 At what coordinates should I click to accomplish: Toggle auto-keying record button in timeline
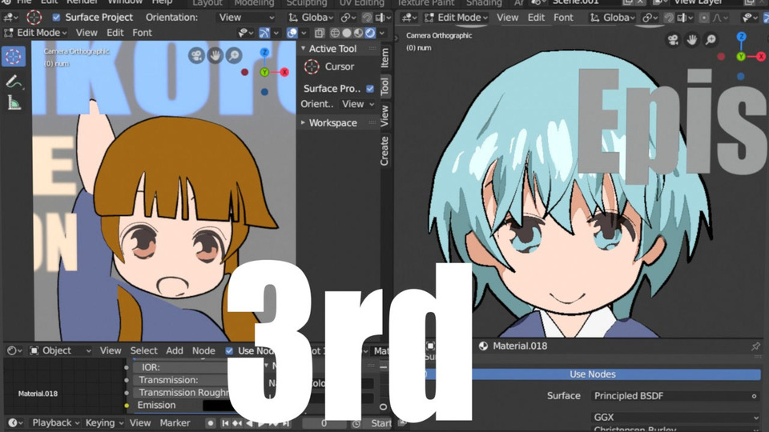tap(210, 422)
